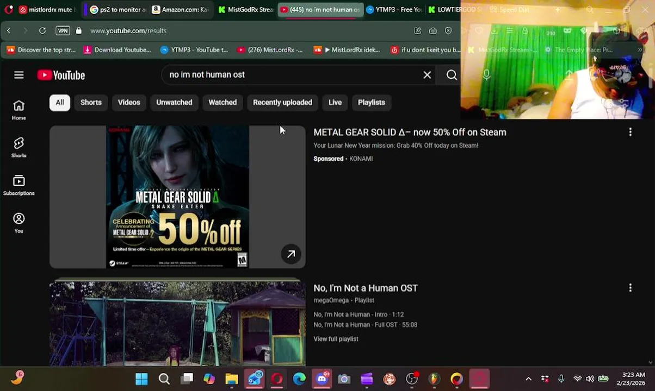Open the KONAMI sponsor name
The width and height of the screenshot is (655, 391).
[361, 159]
